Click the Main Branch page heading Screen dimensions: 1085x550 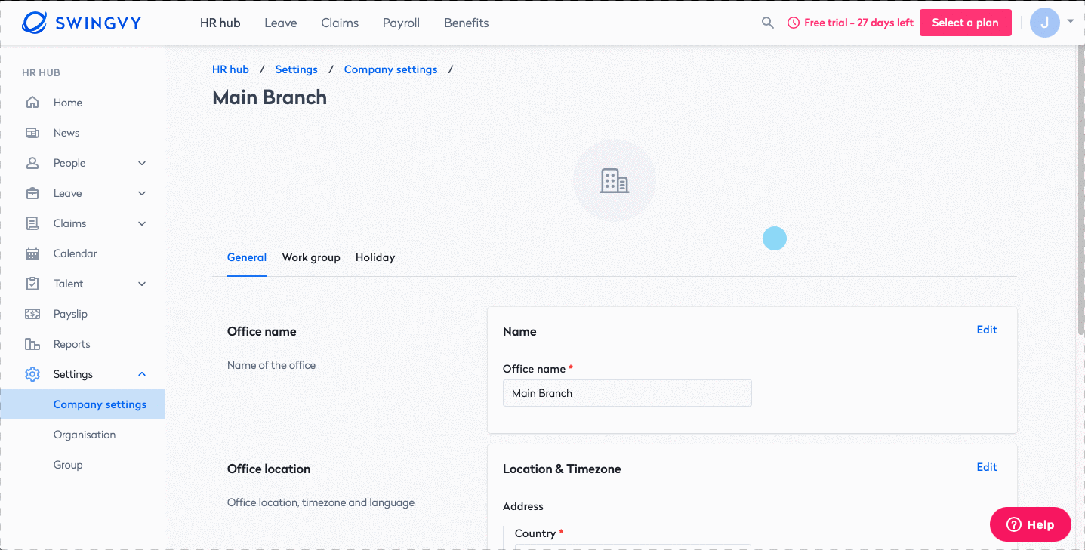pyautogui.click(x=270, y=97)
